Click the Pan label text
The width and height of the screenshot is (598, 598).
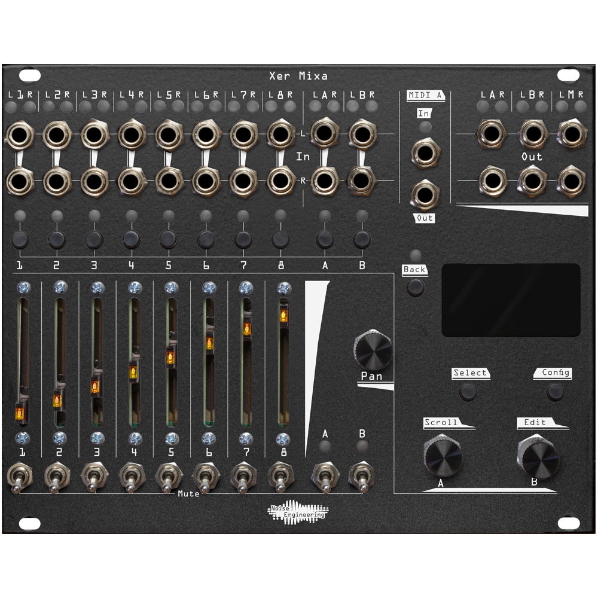pos(371,376)
